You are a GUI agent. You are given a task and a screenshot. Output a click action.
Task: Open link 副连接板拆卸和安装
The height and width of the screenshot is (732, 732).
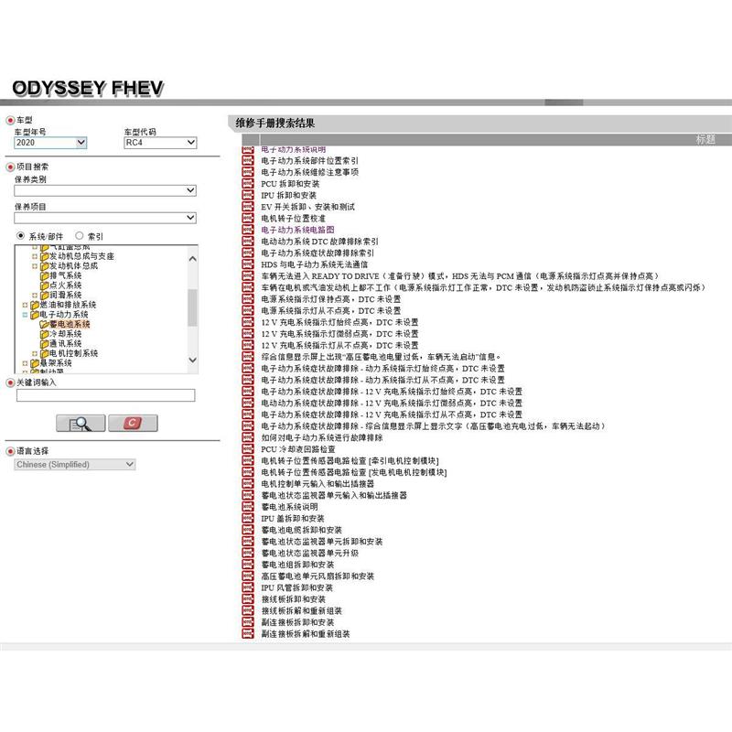point(297,622)
